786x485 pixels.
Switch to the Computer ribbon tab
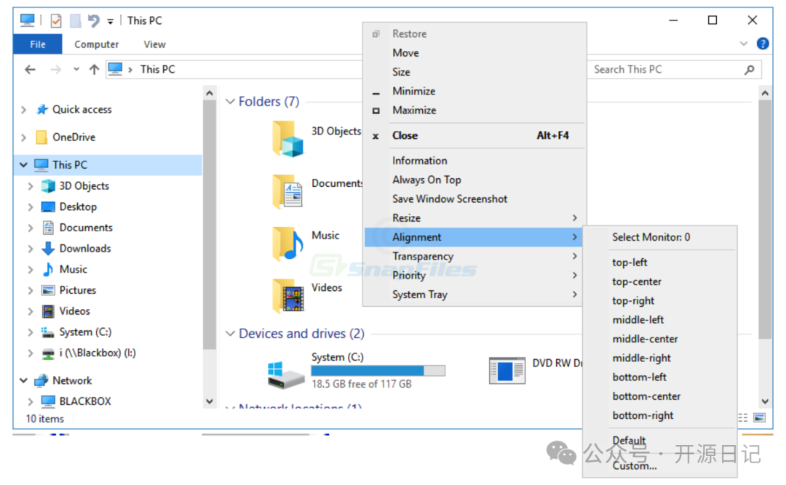pyautogui.click(x=96, y=44)
